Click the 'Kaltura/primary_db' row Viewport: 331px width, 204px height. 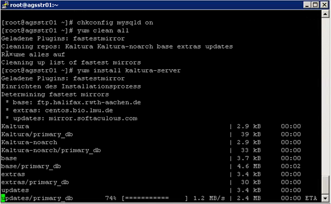(151, 134)
